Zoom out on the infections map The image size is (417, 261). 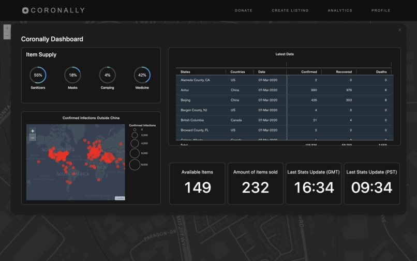tap(33, 138)
